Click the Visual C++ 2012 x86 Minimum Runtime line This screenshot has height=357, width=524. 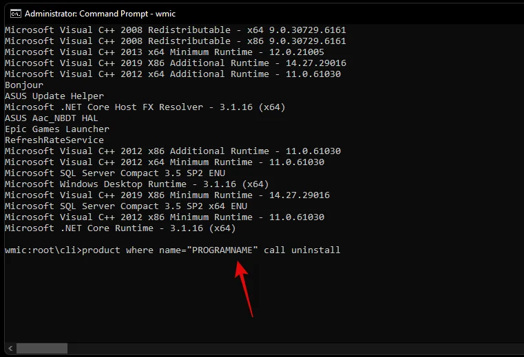point(165,217)
